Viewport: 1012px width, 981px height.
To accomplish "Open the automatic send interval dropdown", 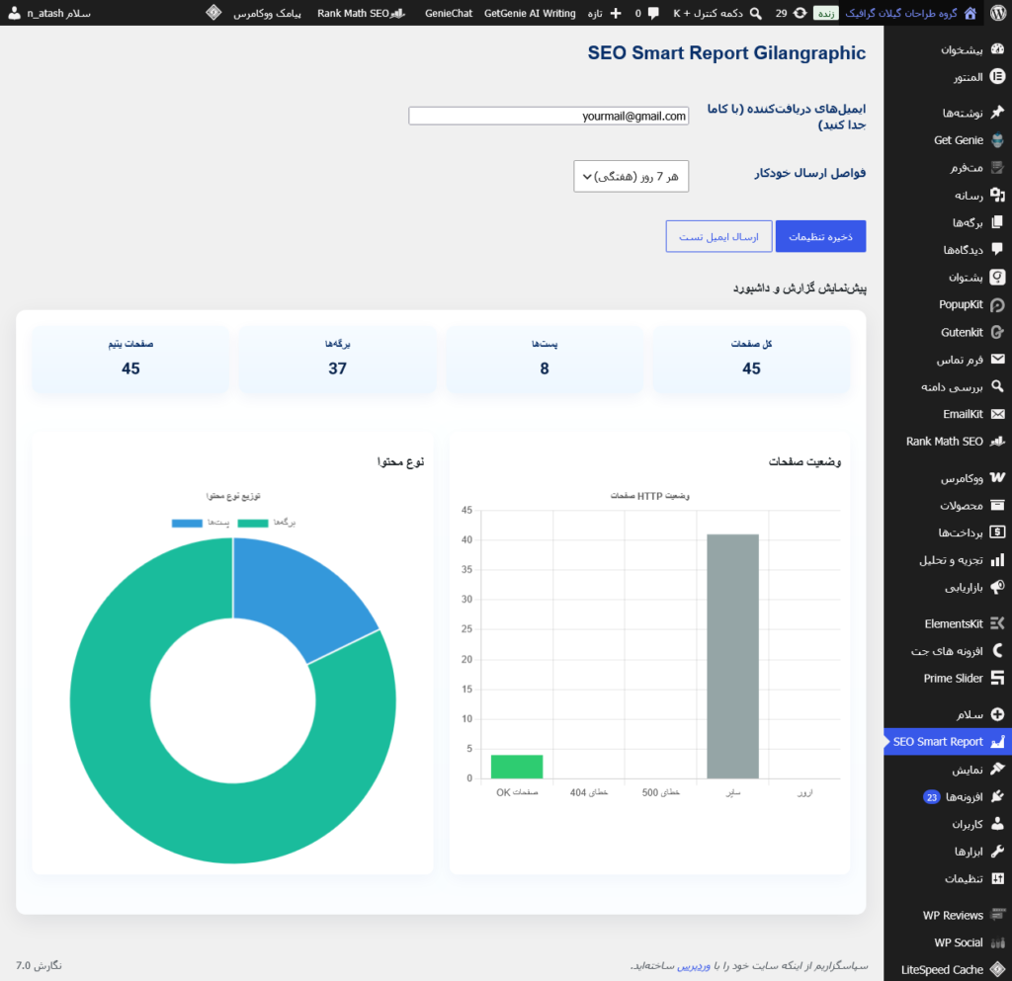I will (631, 176).
